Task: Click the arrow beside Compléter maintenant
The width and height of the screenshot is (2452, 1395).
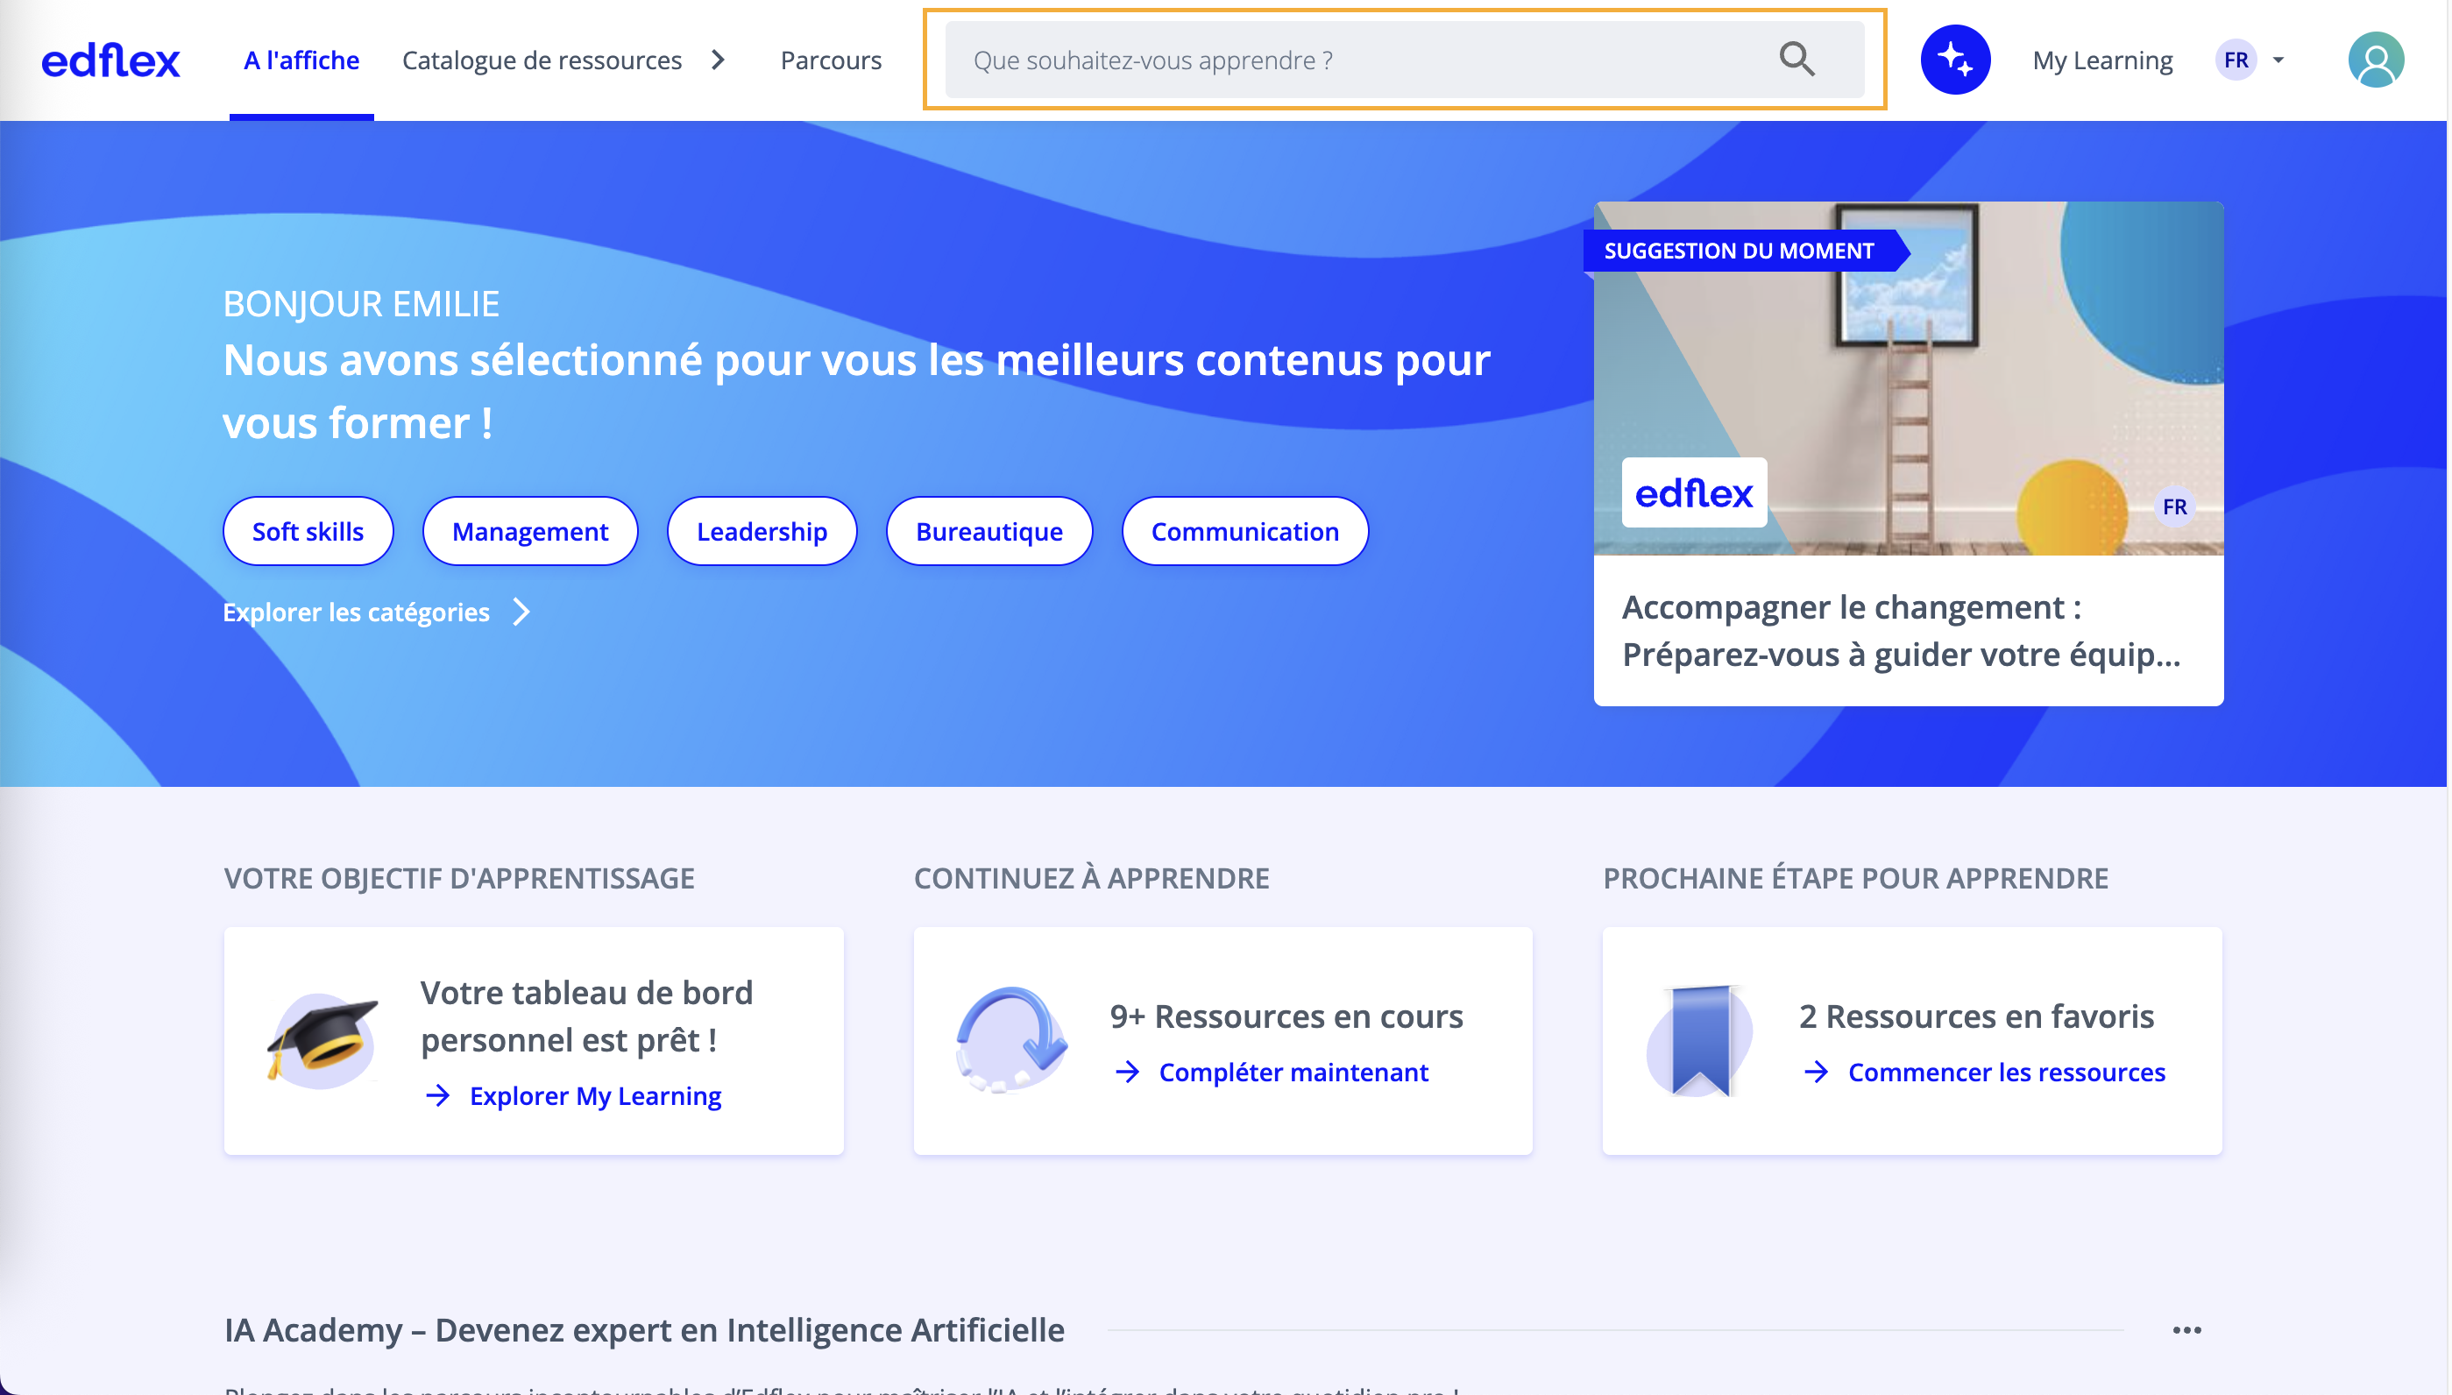Action: pyautogui.click(x=1128, y=1071)
